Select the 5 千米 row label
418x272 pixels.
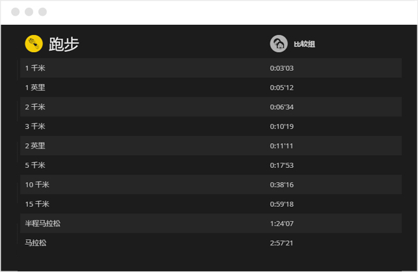(35, 165)
